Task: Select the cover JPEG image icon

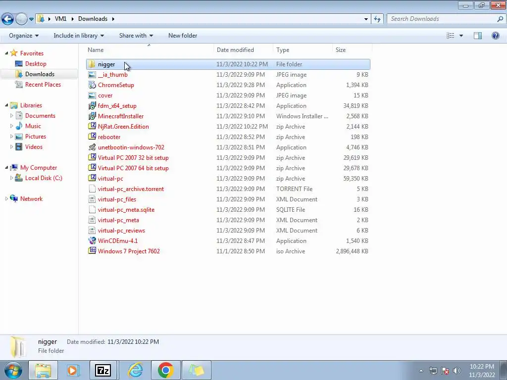Action: click(x=92, y=95)
